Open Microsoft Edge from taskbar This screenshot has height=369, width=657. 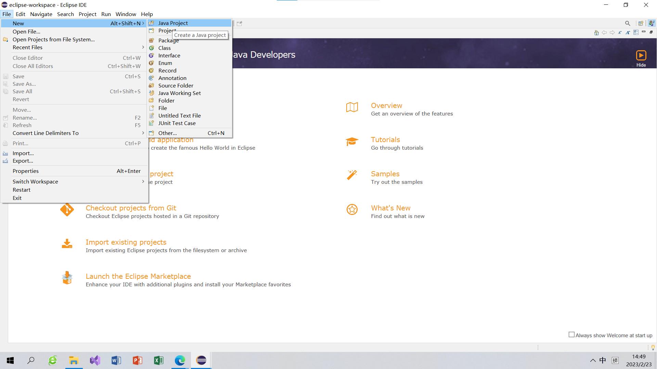point(180,360)
